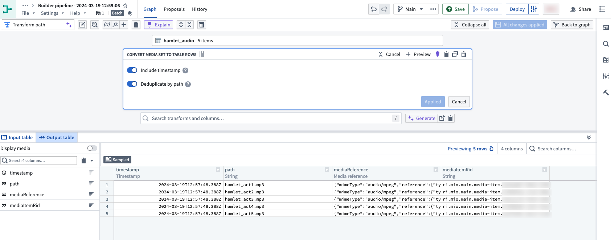Click Preview in transform card header
This screenshot has height=240, width=611.
[x=418, y=54]
